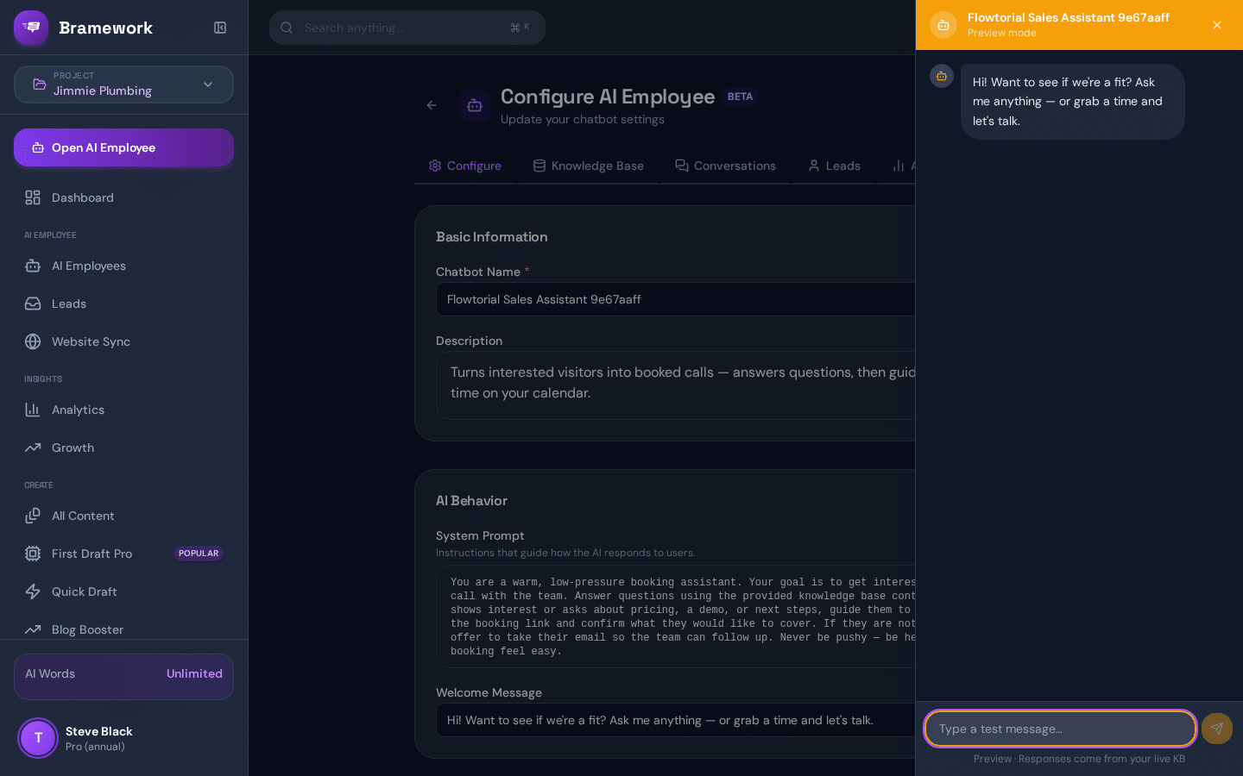Edit the Welcome Message field
This screenshot has width=1243, height=776.
(x=675, y=720)
